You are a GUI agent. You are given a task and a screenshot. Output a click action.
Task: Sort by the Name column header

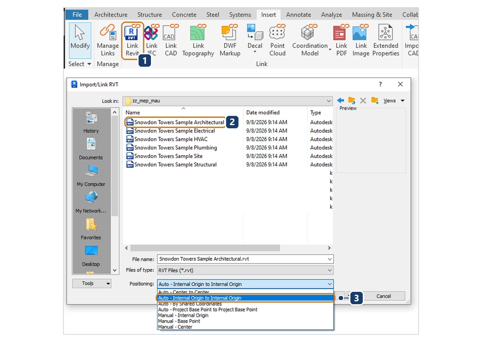[x=183, y=112]
